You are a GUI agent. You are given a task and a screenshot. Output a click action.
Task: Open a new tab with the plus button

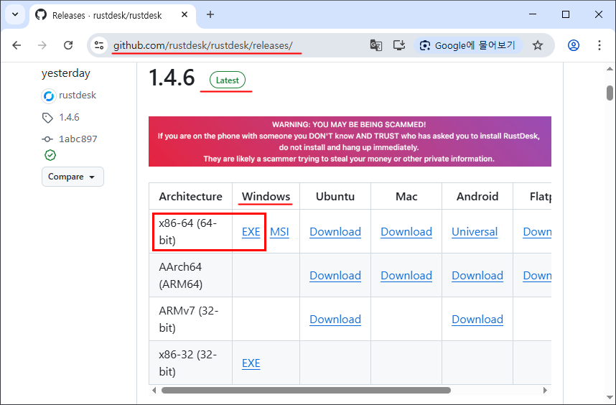[210, 15]
